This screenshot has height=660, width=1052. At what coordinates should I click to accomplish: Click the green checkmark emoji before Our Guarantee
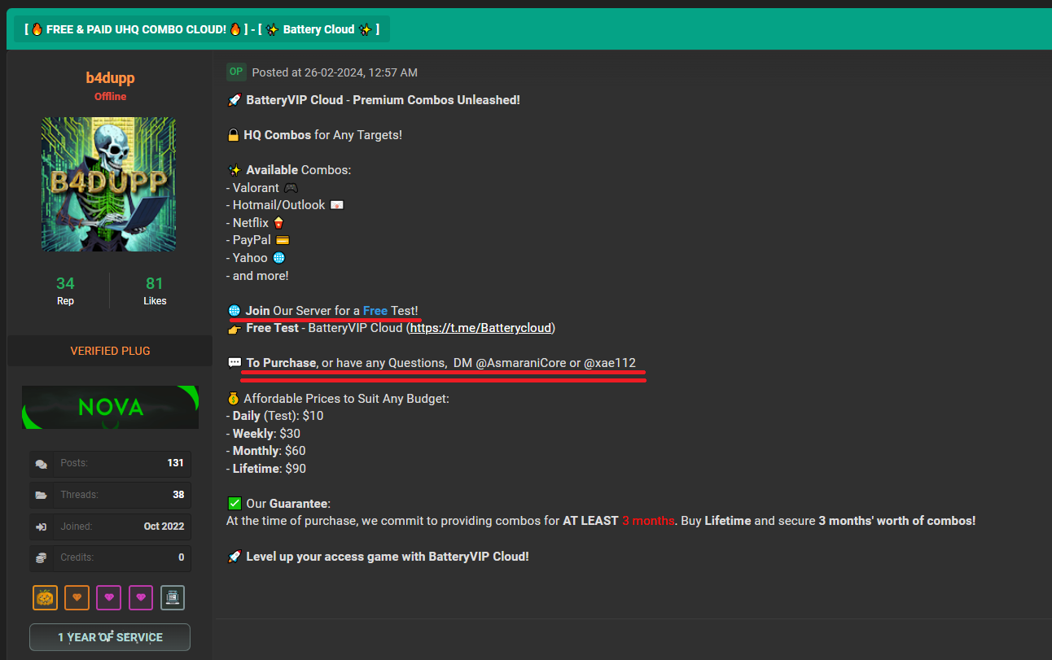[234, 504]
